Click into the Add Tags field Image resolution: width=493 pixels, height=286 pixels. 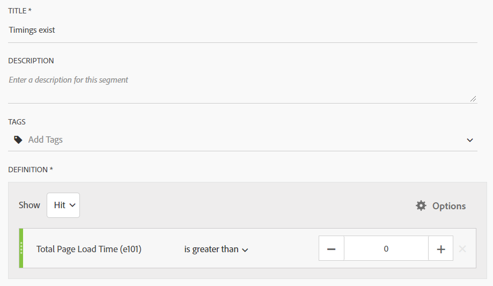click(x=242, y=140)
